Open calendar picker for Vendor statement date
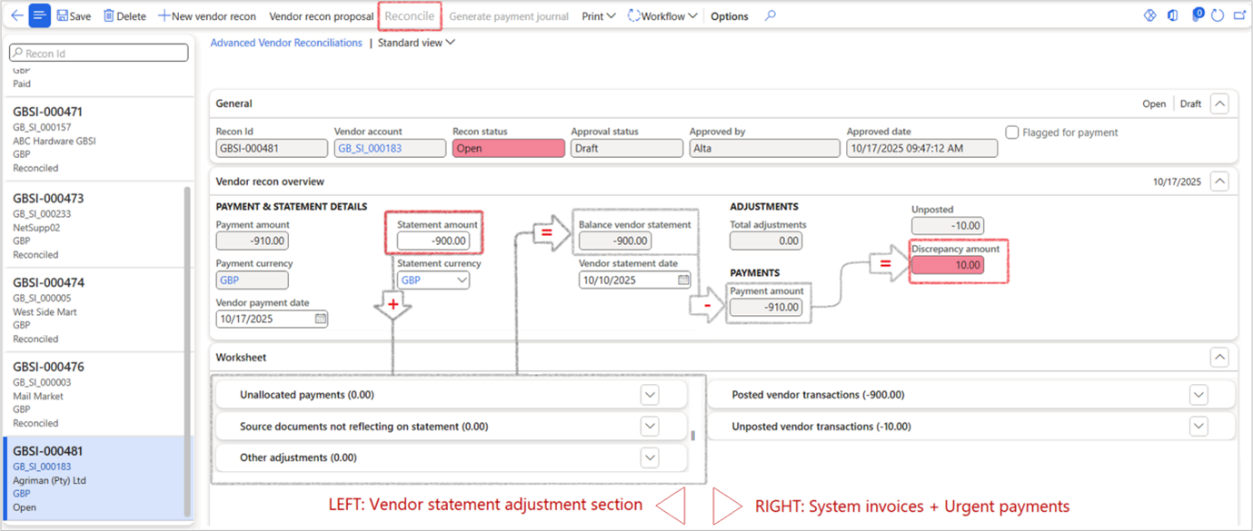 point(684,280)
